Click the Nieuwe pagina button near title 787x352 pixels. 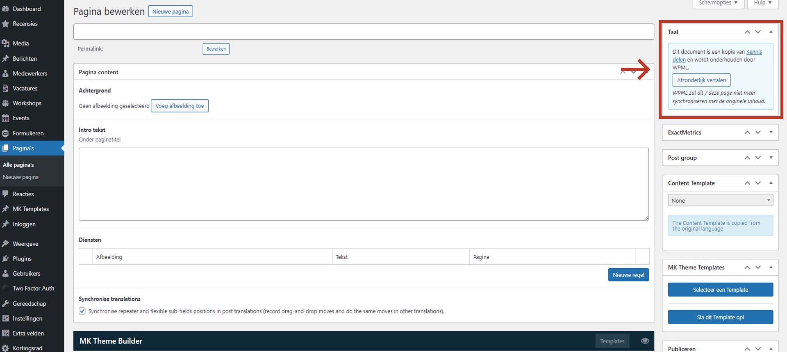(x=170, y=11)
